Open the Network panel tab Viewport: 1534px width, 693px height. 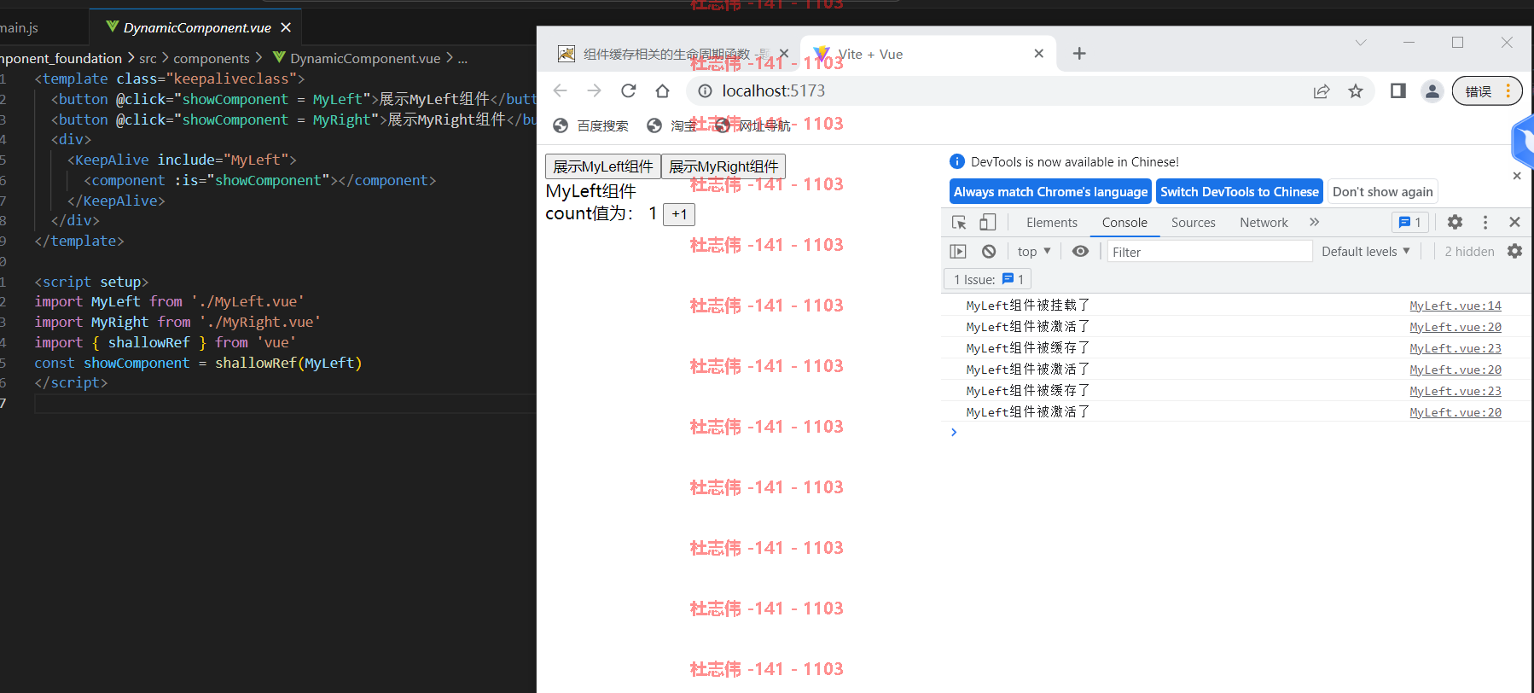1264,223
